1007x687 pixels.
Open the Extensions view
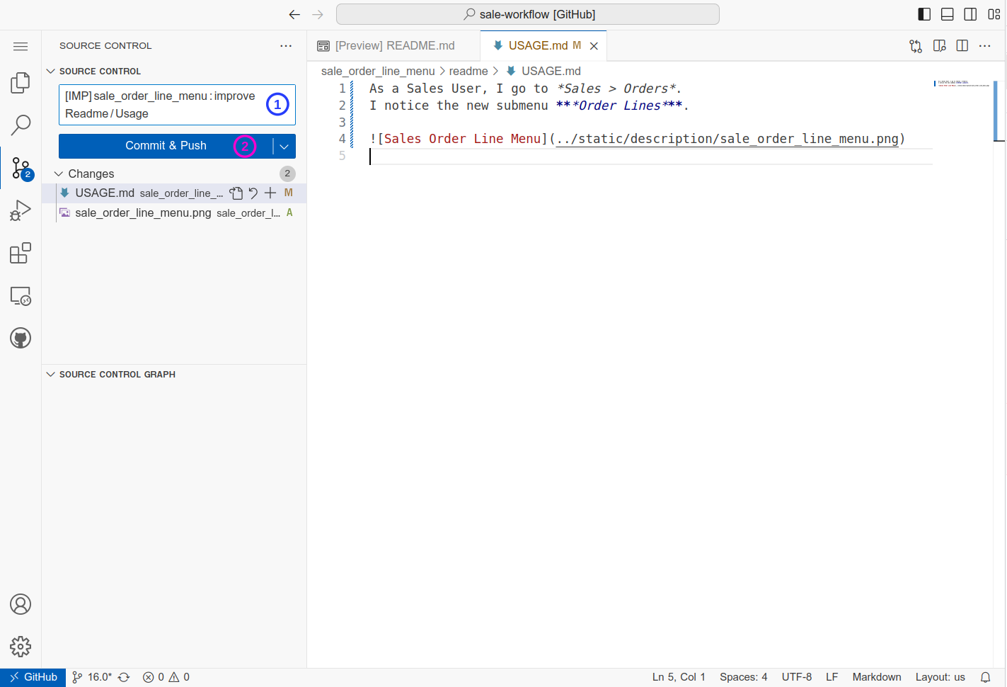tap(21, 253)
